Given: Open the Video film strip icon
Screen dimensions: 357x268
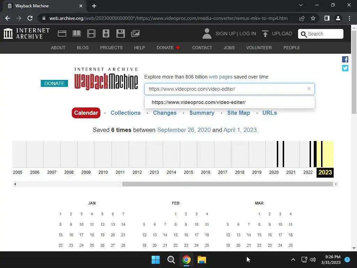Looking at the screenshot, I should coord(91,33).
